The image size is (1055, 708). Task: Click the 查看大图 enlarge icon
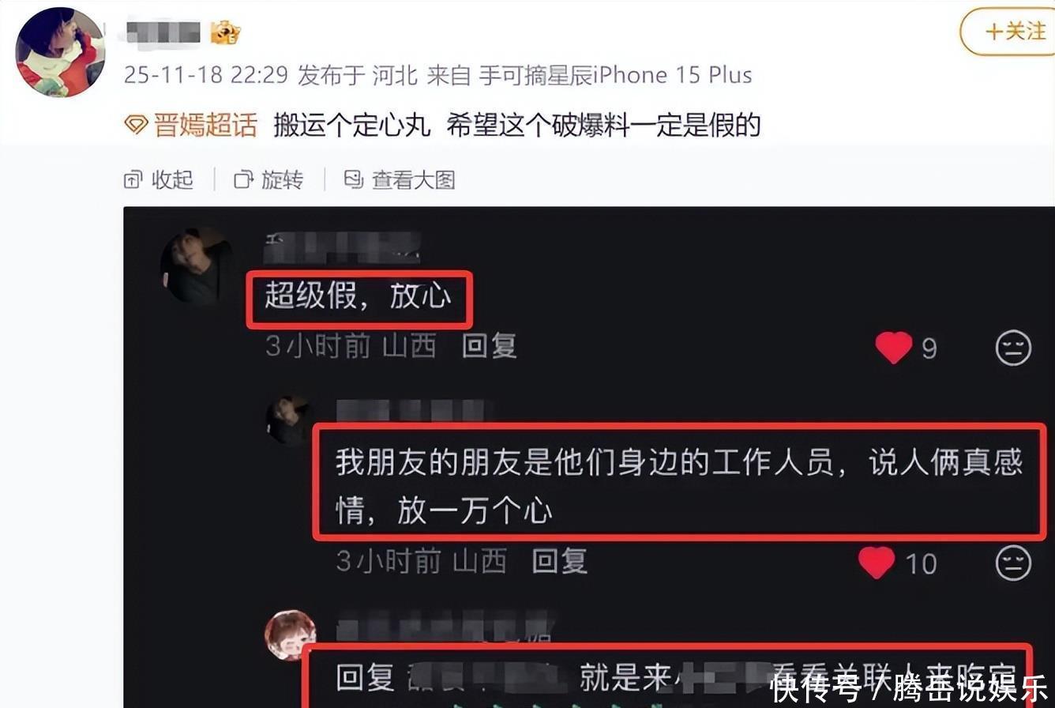tap(353, 179)
